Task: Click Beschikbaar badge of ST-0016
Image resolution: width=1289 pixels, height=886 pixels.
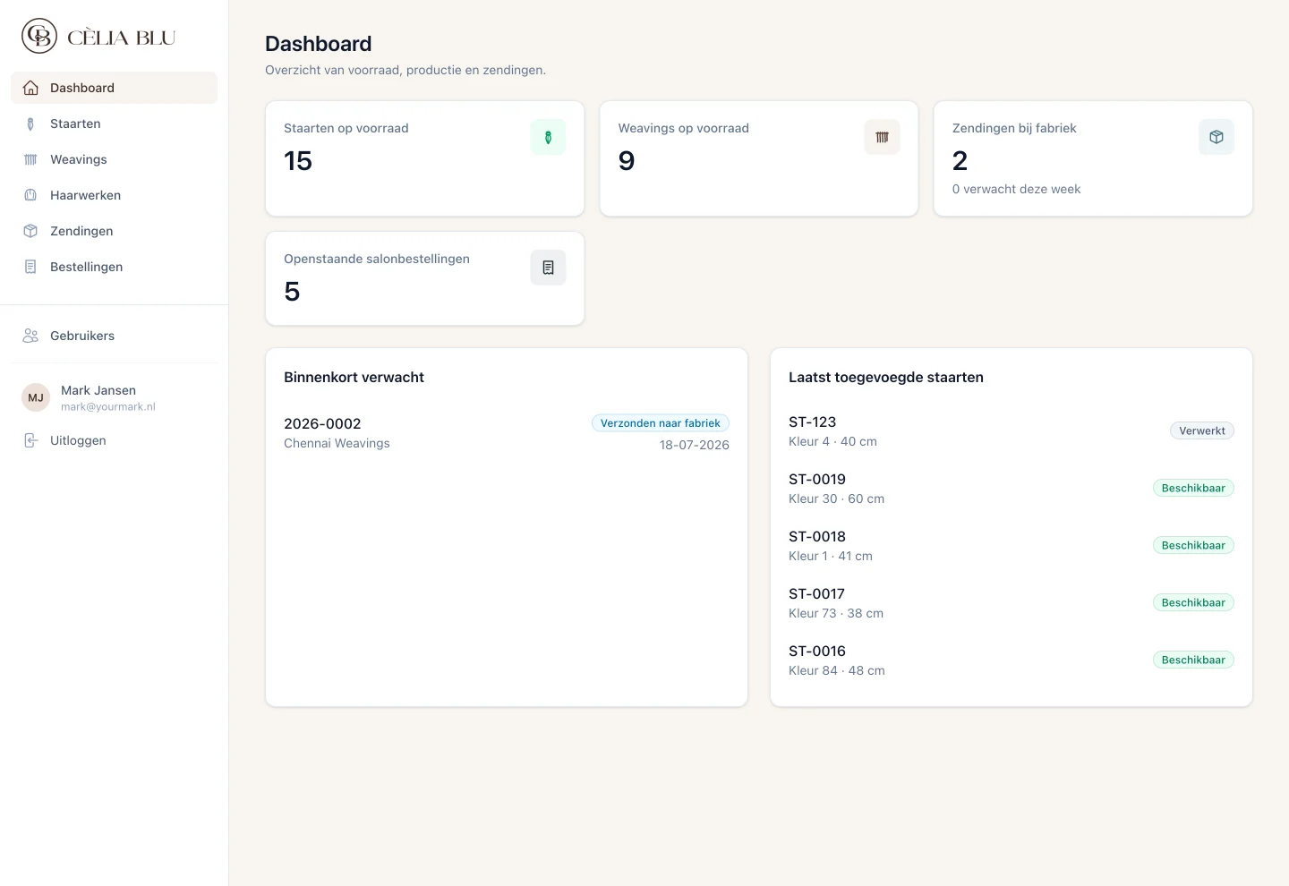Action: click(x=1193, y=660)
